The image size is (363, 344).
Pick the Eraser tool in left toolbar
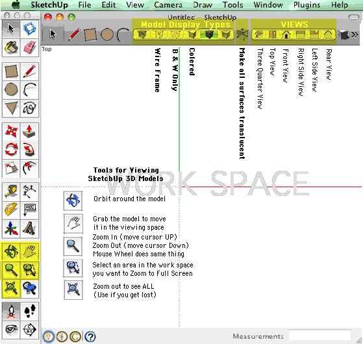[x=29, y=47]
